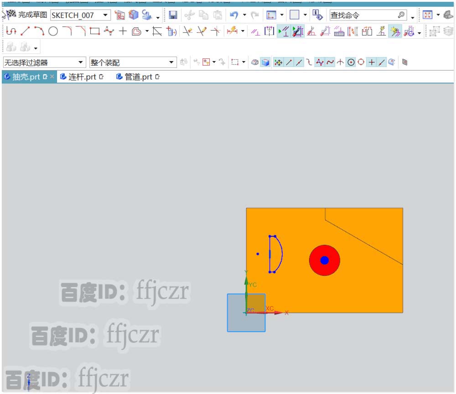Click the rectangle selection mode icon

click(235, 62)
